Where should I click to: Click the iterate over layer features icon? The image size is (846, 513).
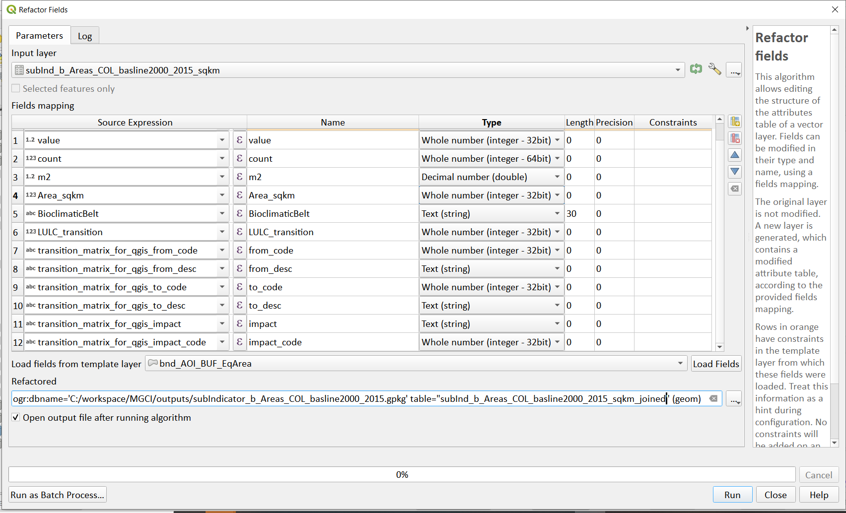tap(696, 69)
